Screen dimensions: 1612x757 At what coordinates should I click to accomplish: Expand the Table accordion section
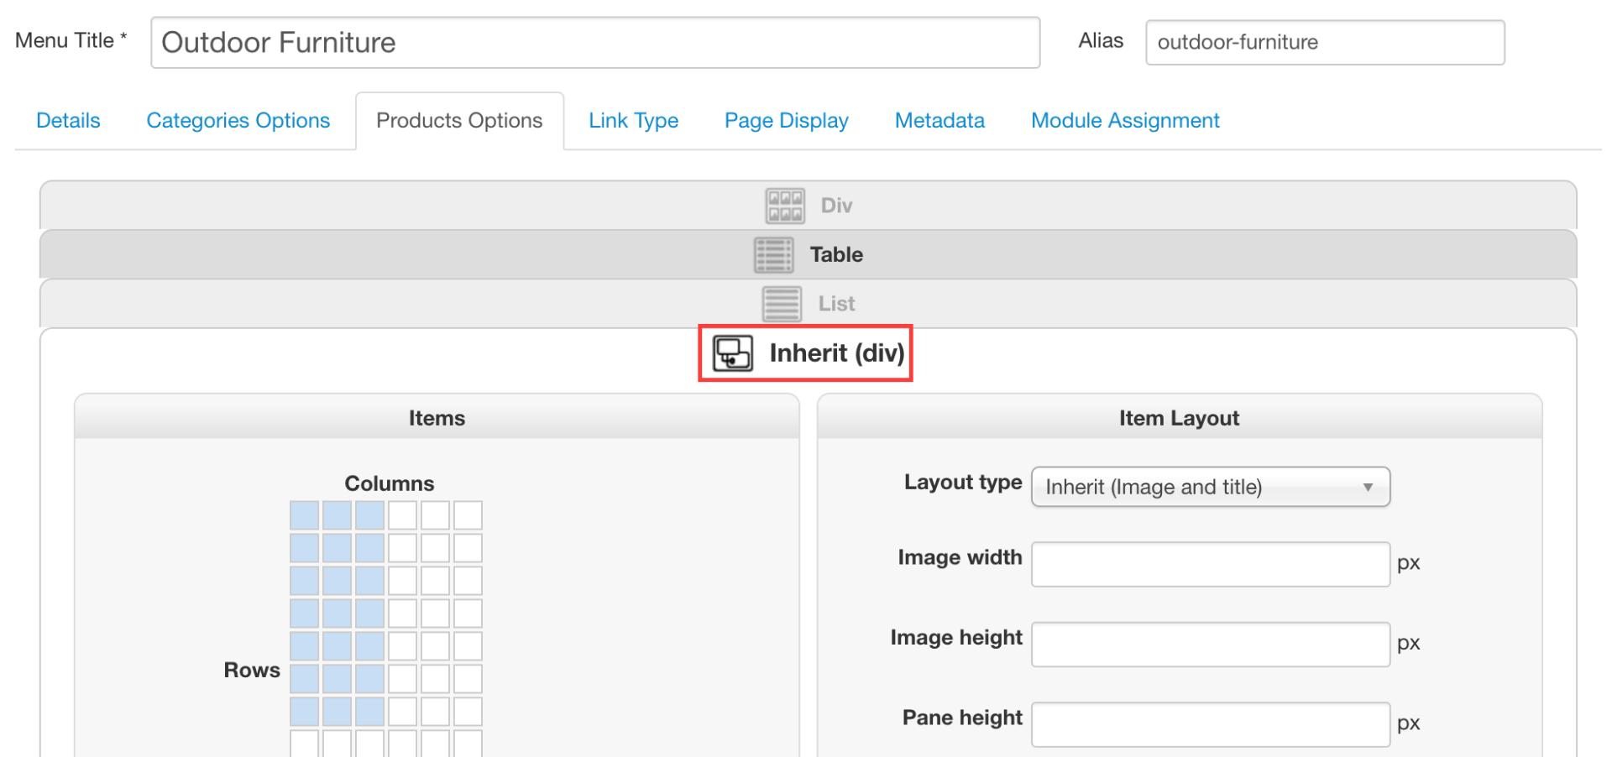pos(808,254)
